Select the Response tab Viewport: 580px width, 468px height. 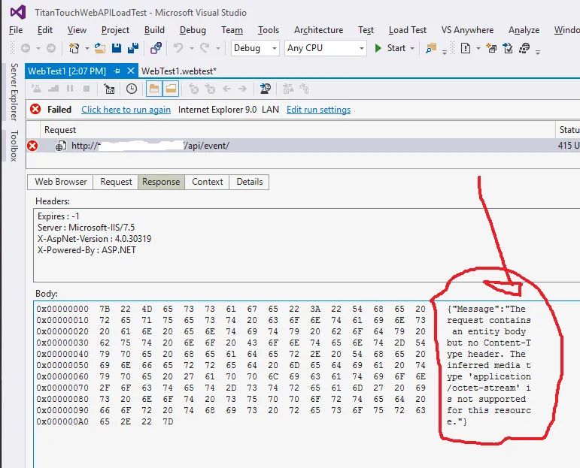click(161, 182)
